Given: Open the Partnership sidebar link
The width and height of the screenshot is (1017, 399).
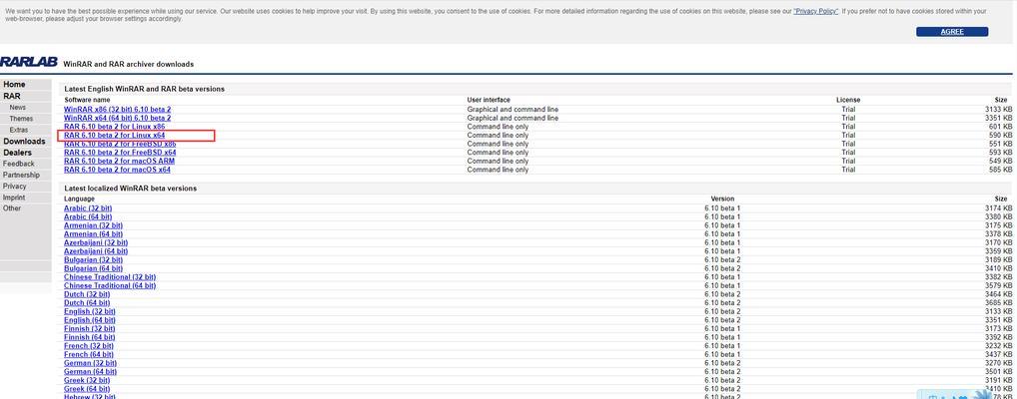Looking at the screenshot, I should tap(21, 175).
